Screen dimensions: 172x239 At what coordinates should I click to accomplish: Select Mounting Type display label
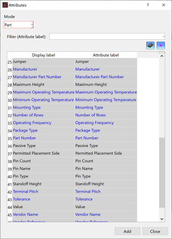pos(43,107)
